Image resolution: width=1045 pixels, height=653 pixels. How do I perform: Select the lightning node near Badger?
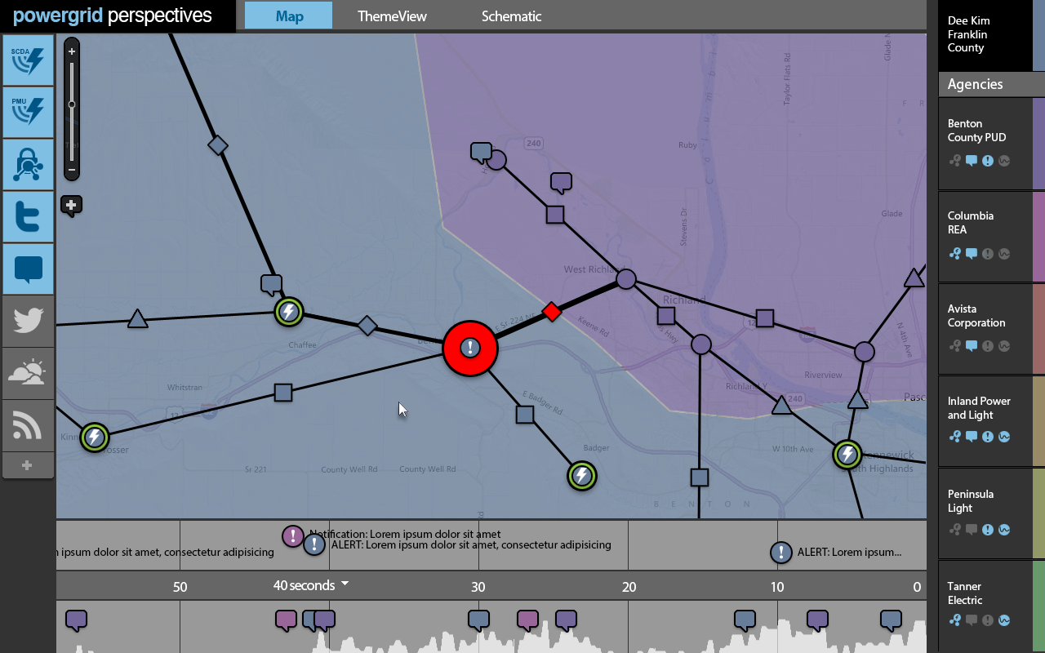pos(582,475)
